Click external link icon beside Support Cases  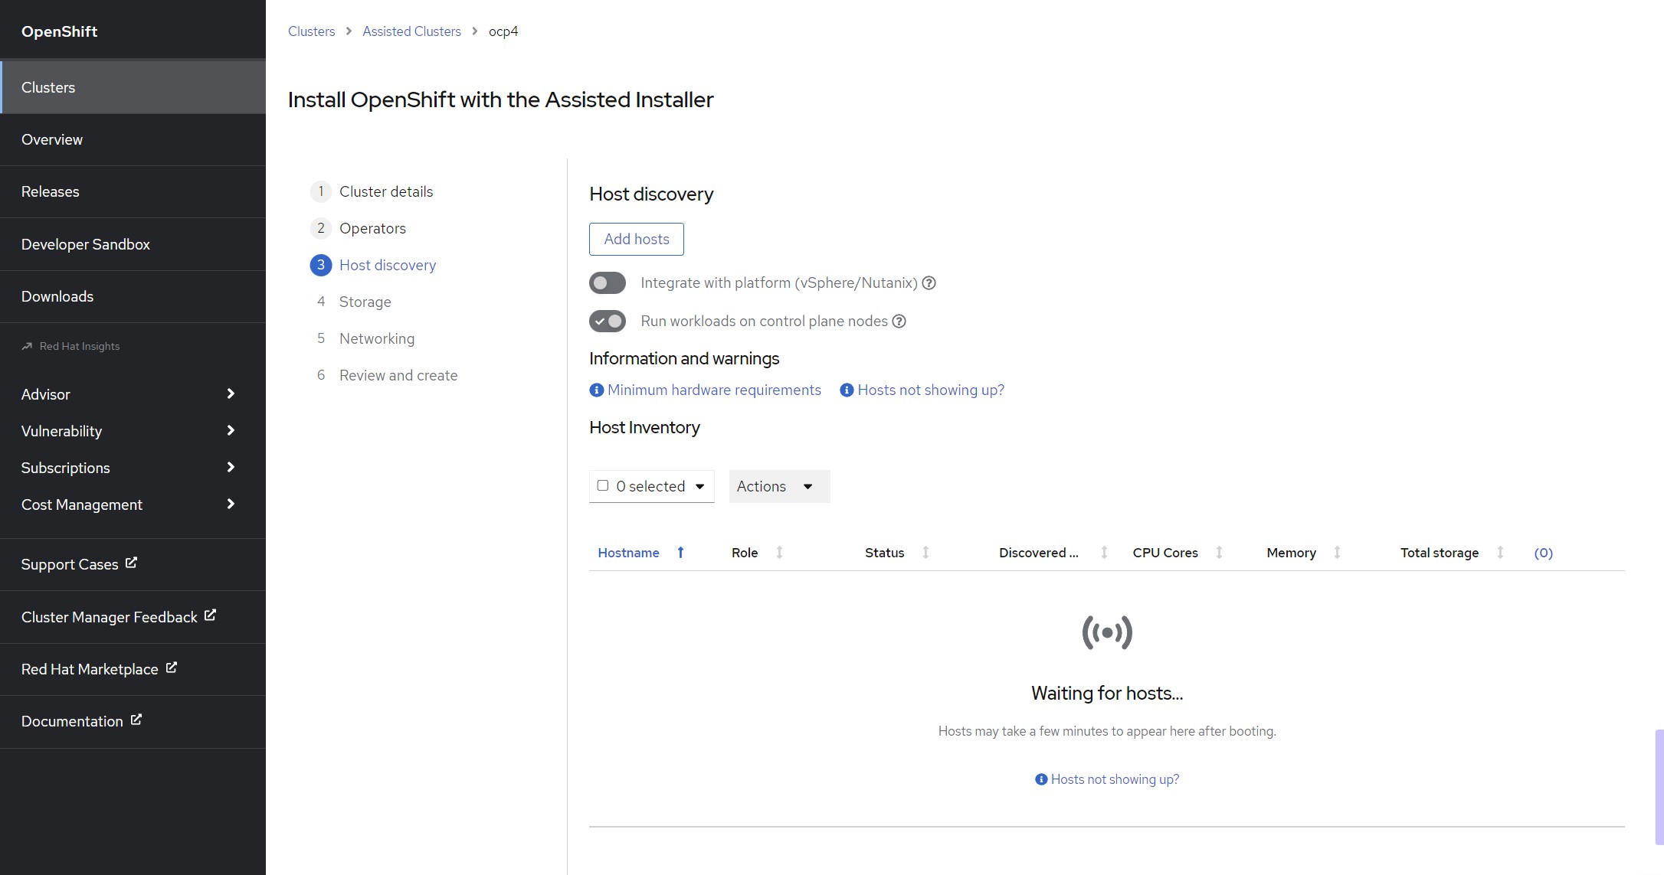coord(131,563)
